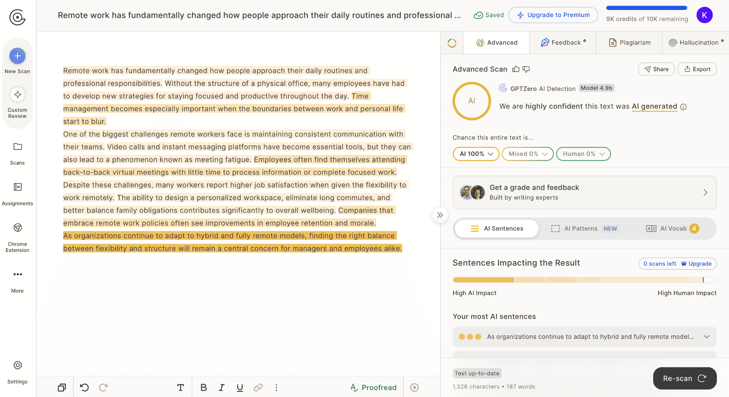Start a New Scan with plus icon
The image size is (729, 397).
(x=17, y=56)
